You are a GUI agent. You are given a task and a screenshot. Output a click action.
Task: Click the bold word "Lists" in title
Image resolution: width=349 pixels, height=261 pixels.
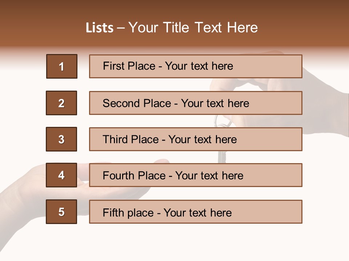tap(100, 28)
